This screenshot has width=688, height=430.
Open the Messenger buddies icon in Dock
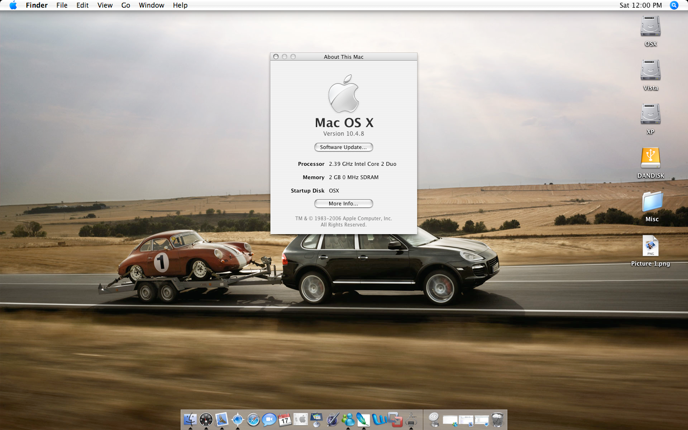click(348, 419)
